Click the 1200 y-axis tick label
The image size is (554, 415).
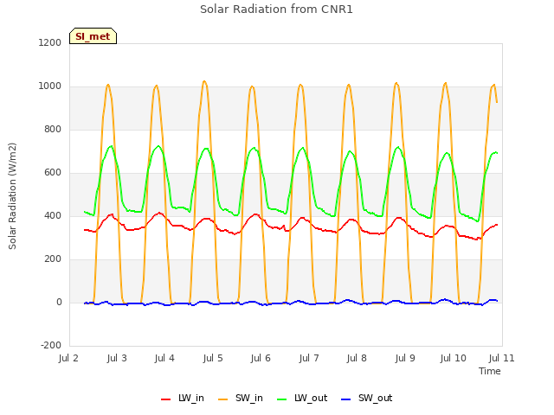pos(50,42)
